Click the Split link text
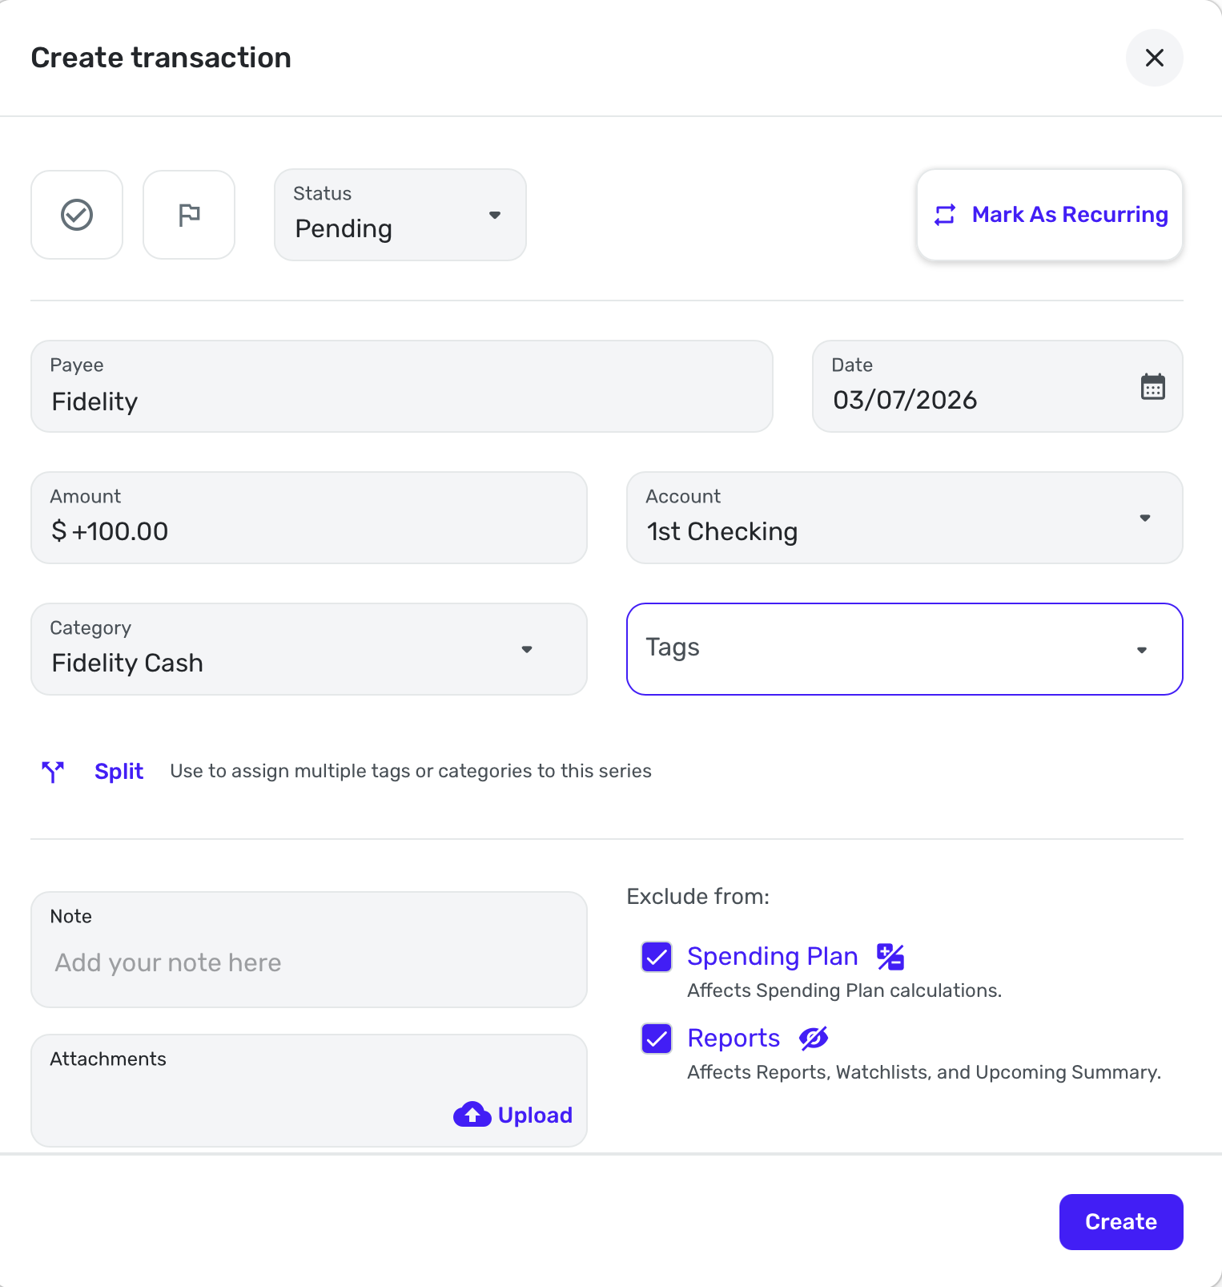This screenshot has height=1287, width=1222. 119,772
